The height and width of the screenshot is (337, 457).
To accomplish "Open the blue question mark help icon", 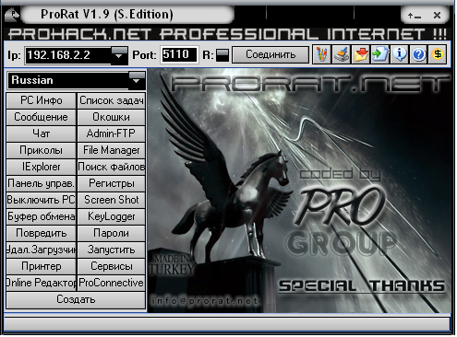I will (418, 54).
